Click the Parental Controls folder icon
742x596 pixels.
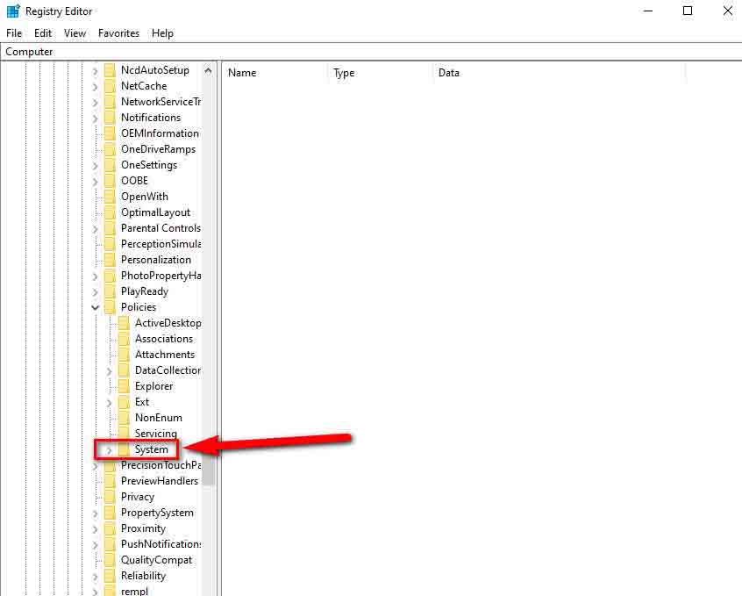coord(110,228)
